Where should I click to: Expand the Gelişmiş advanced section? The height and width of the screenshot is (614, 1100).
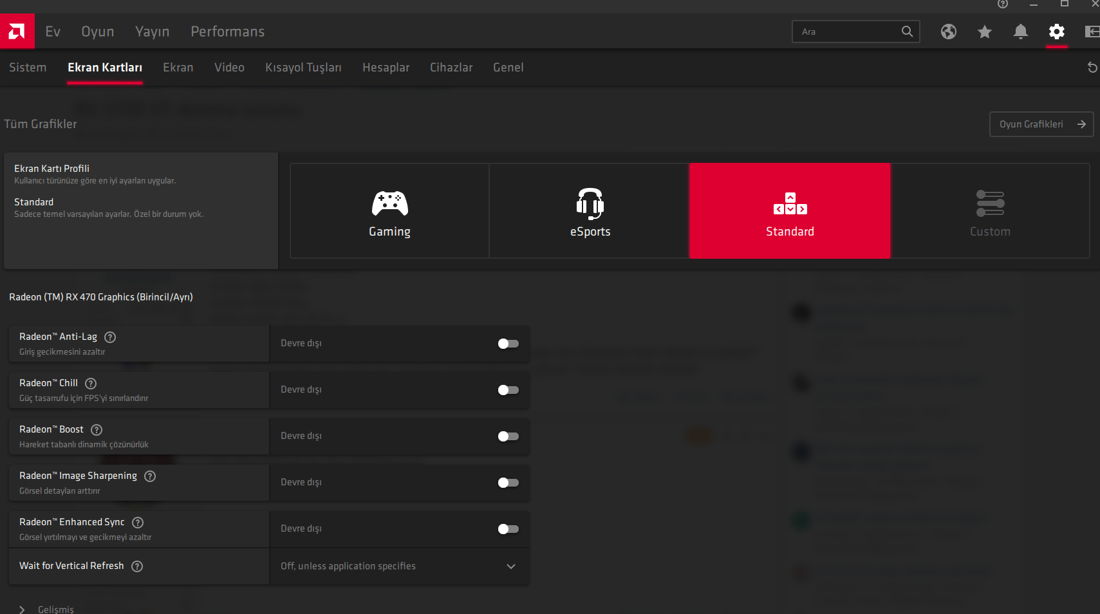(48, 609)
